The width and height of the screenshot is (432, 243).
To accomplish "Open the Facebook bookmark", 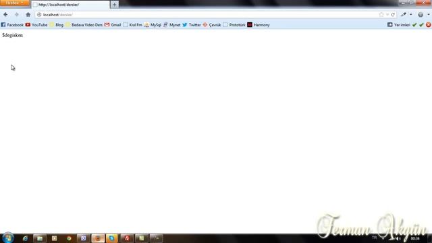I will [12, 25].
